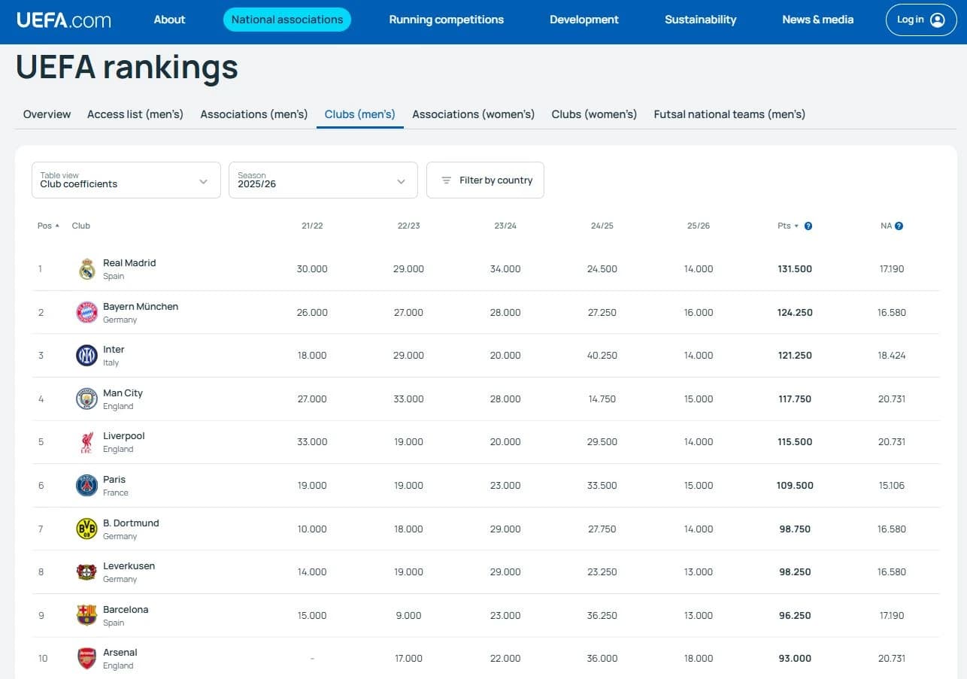The height and width of the screenshot is (679, 967).
Task: Open the Season 2025/26 dropdown
Action: click(323, 180)
